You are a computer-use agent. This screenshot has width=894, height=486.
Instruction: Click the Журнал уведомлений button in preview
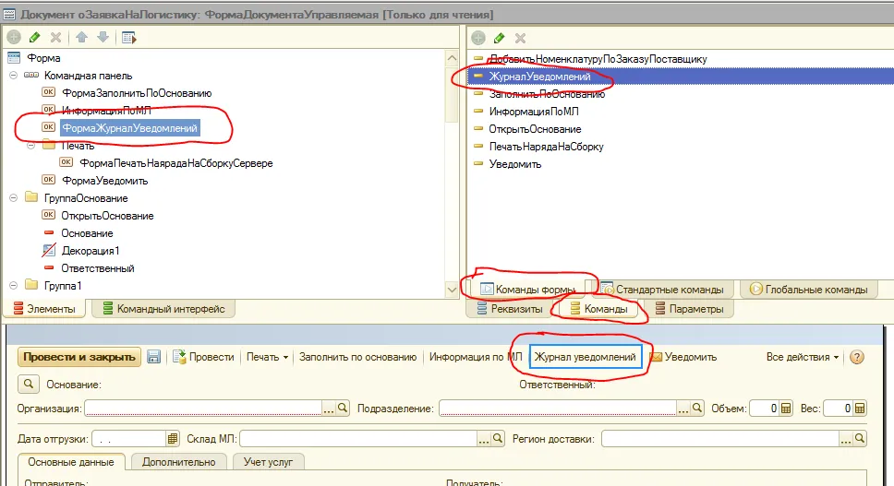pos(585,357)
